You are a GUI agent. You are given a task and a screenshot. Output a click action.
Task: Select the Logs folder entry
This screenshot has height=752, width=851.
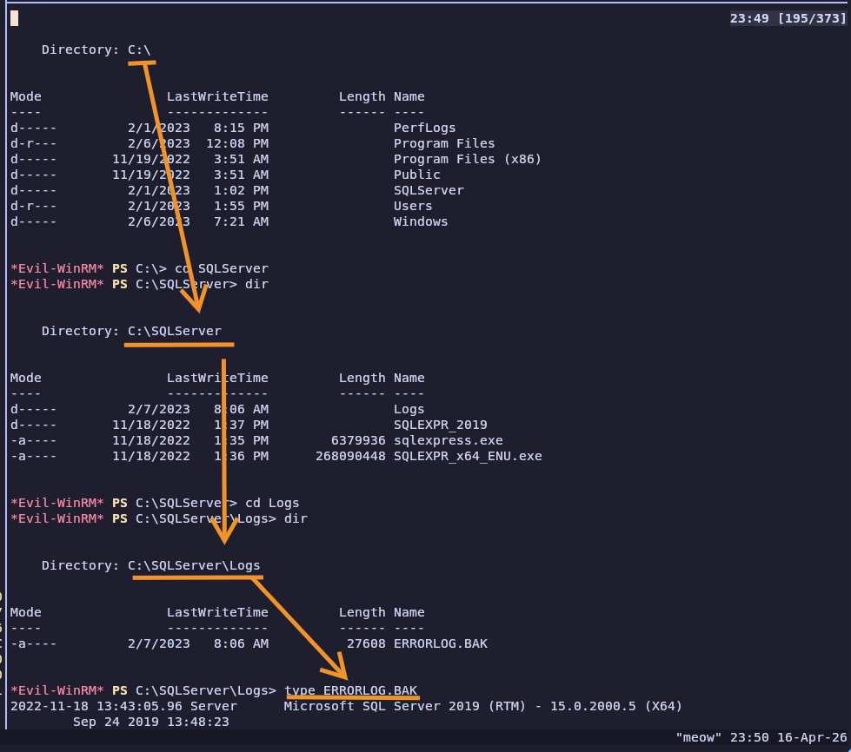point(409,409)
